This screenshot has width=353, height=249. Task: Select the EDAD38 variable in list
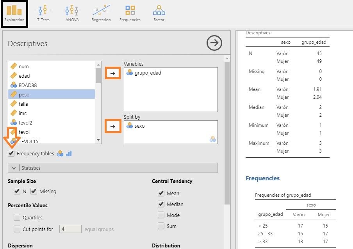coord(27,85)
